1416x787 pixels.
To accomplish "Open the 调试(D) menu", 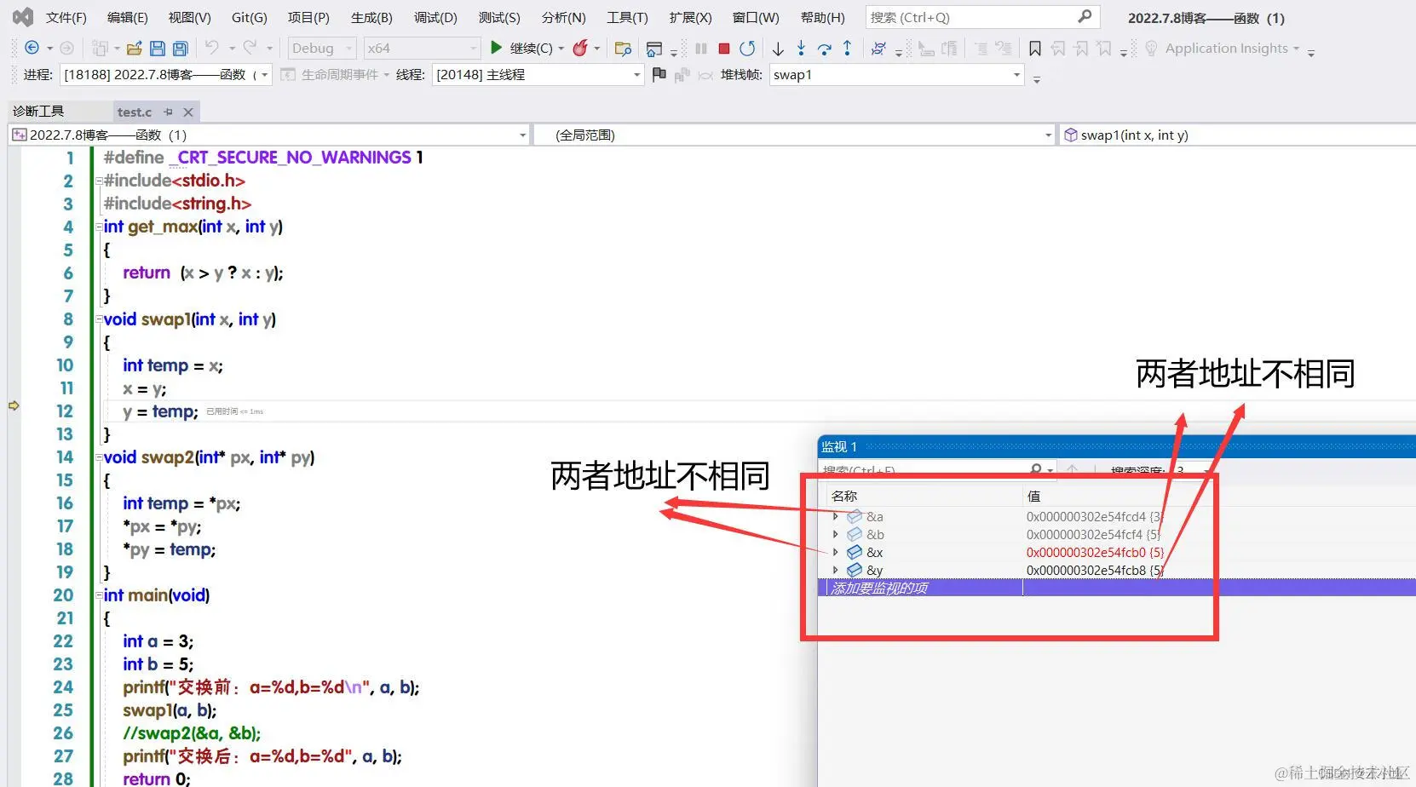I will pyautogui.click(x=435, y=17).
